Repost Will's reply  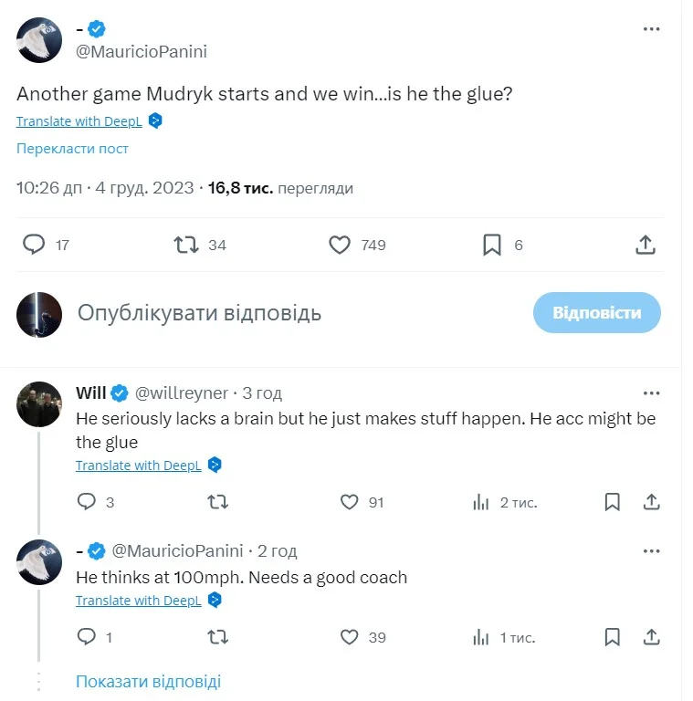coord(218,502)
